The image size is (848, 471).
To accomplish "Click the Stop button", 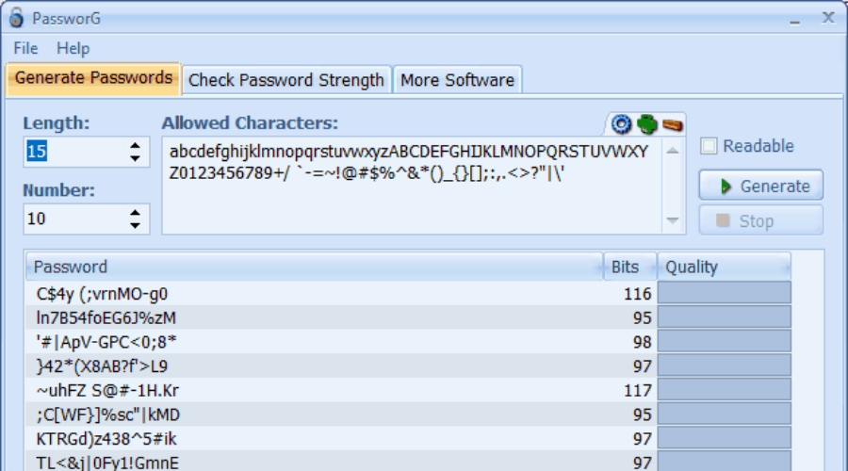I will click(x=761, y=220).
